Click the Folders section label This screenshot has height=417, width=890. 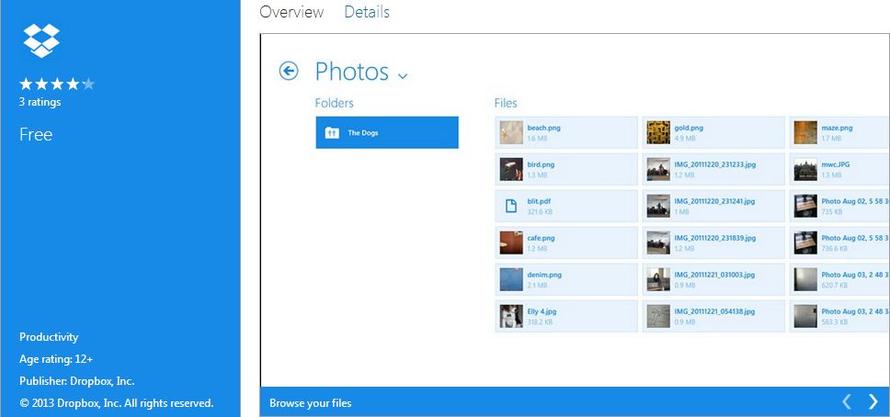point(335,103)
